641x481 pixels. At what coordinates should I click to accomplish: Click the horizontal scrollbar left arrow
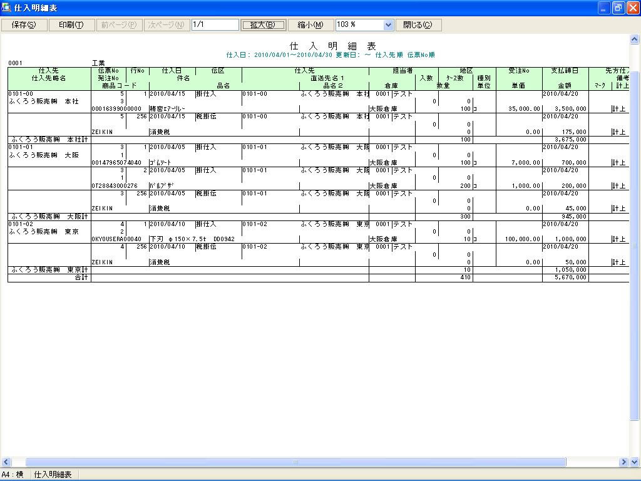[x=6, y=462]
